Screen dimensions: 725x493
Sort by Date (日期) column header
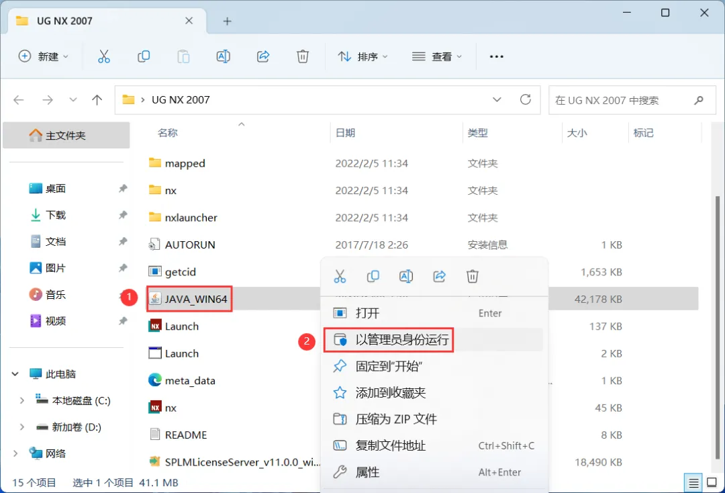346,133
